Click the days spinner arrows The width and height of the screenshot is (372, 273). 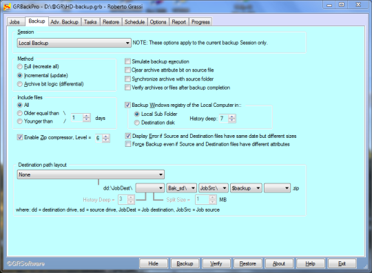point(87,118)
